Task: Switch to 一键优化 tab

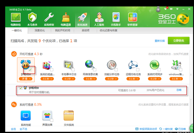Action: (x=17, y=30)
